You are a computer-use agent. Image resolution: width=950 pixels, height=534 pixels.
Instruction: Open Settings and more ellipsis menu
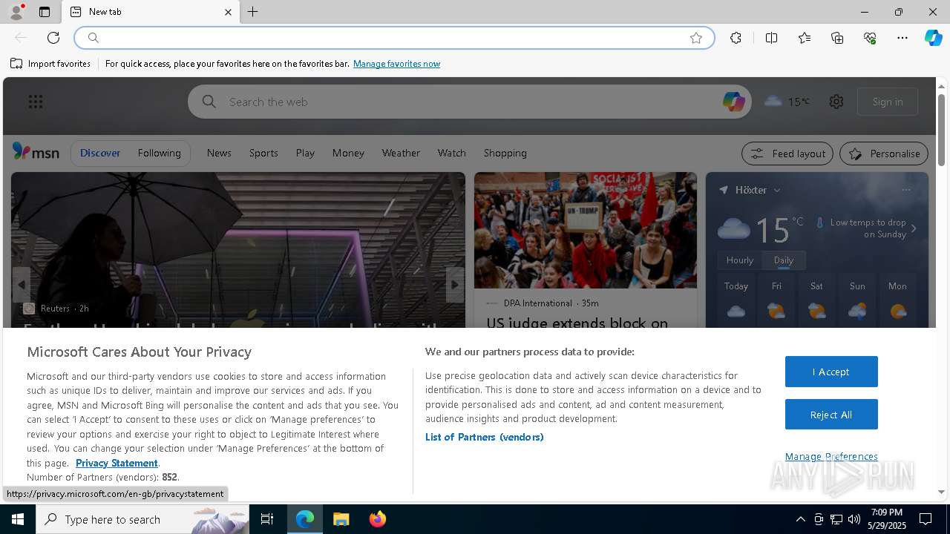click(x=902, y=38)
